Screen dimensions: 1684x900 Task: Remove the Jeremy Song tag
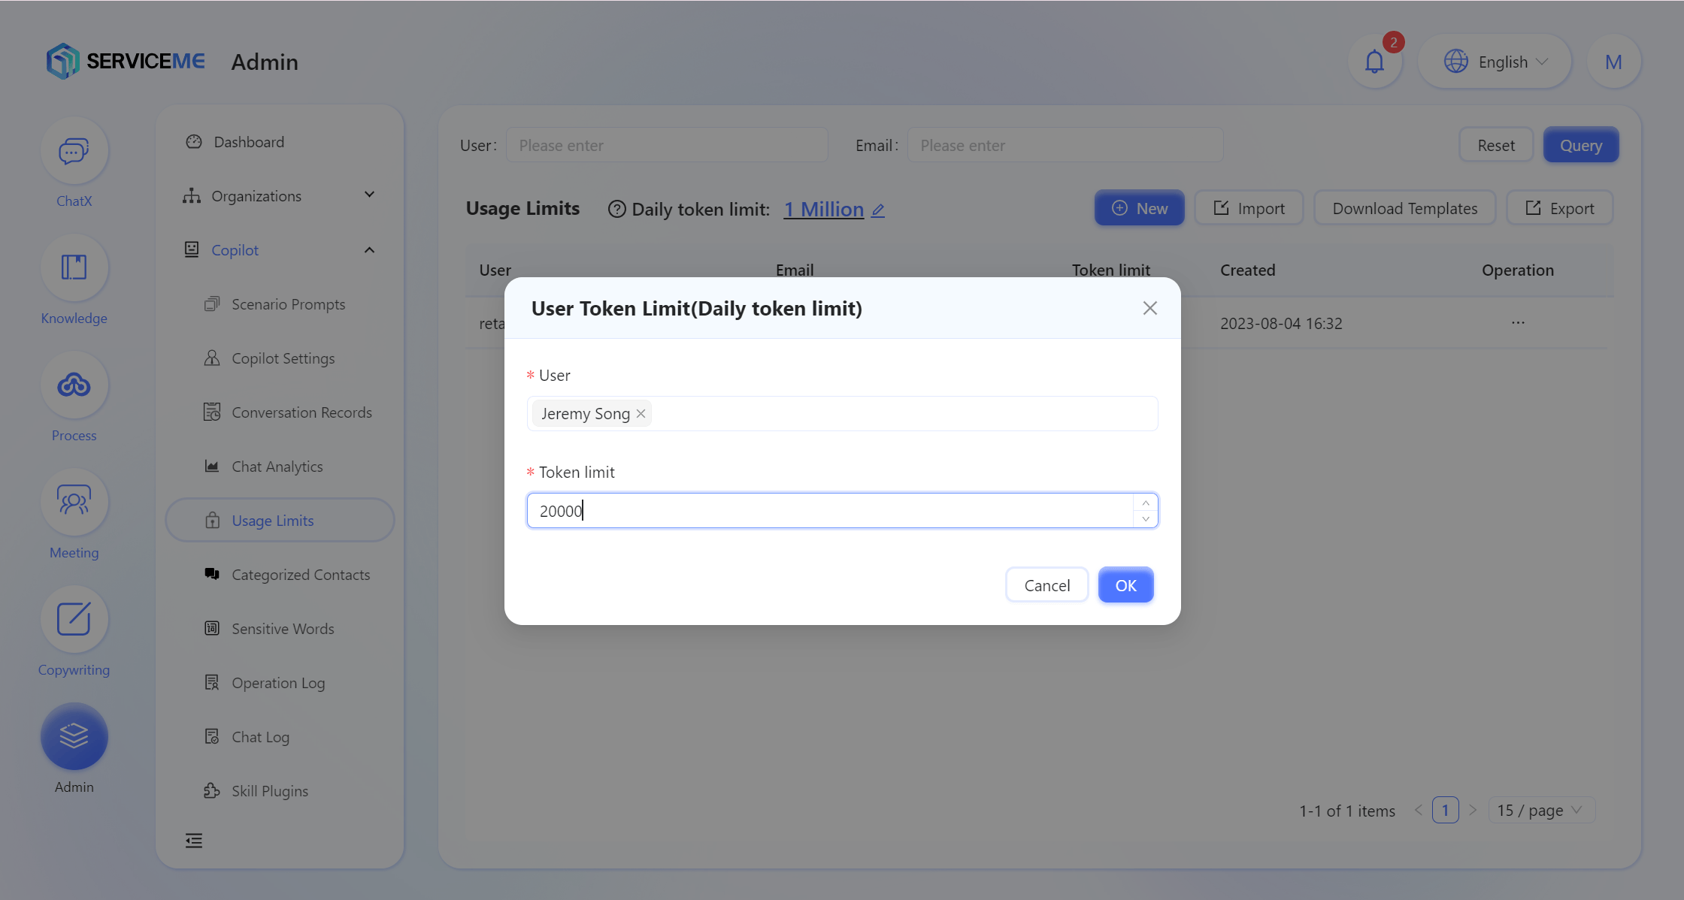coord(641,414)
